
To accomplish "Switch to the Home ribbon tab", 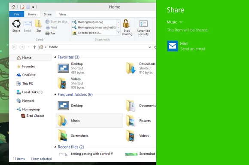I will coord(32,14).
